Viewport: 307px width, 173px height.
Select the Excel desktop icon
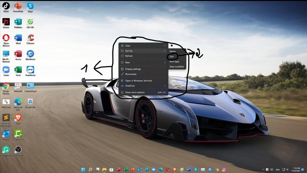tap(18, 71)
